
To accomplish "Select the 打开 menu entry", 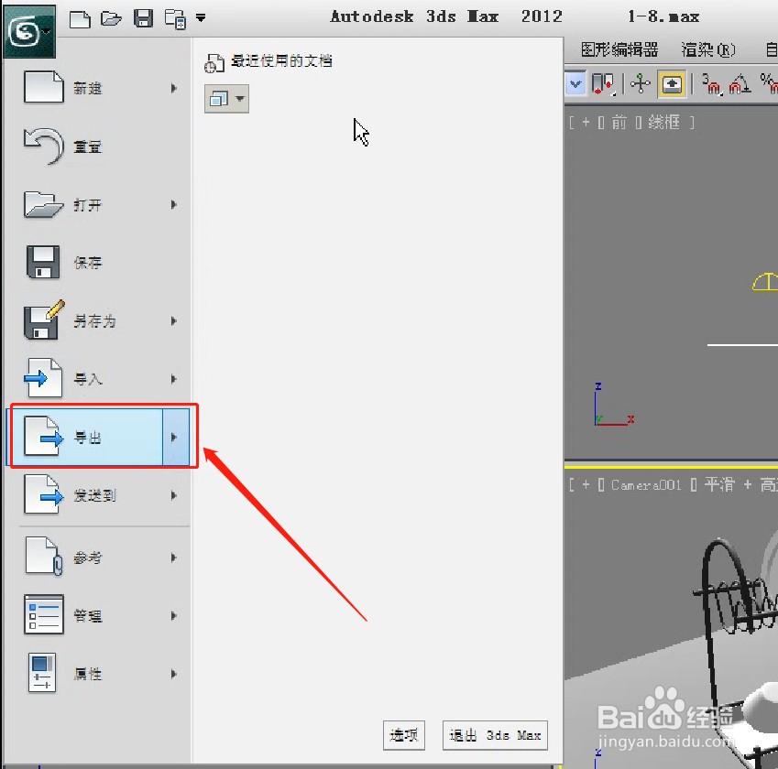I will point(97,205).
